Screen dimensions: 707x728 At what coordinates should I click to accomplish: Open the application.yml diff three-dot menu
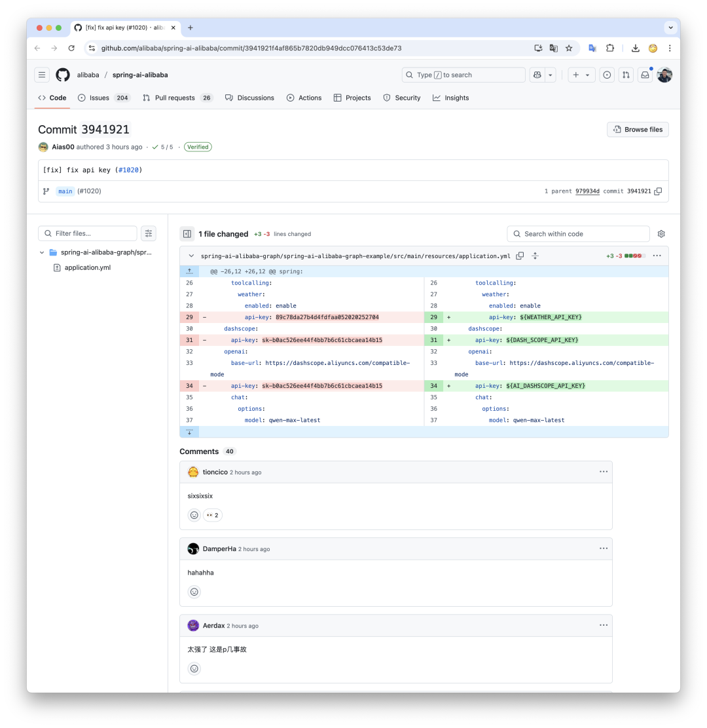point(657,256)
